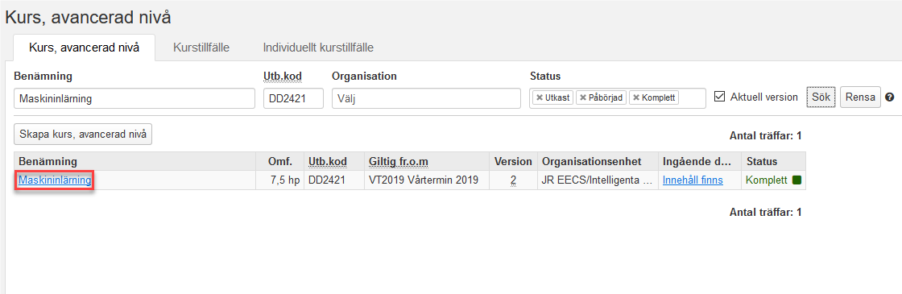Open the Maskininlärning course link
The image size is (902, 294).
click(x=55, y=180)
